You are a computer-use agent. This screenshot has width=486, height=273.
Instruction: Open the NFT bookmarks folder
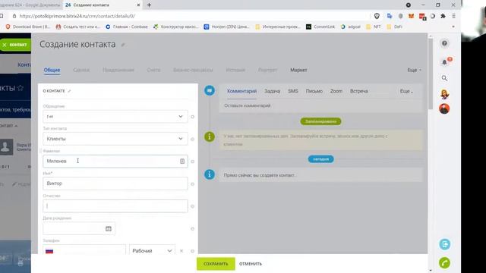coord(374,27)
